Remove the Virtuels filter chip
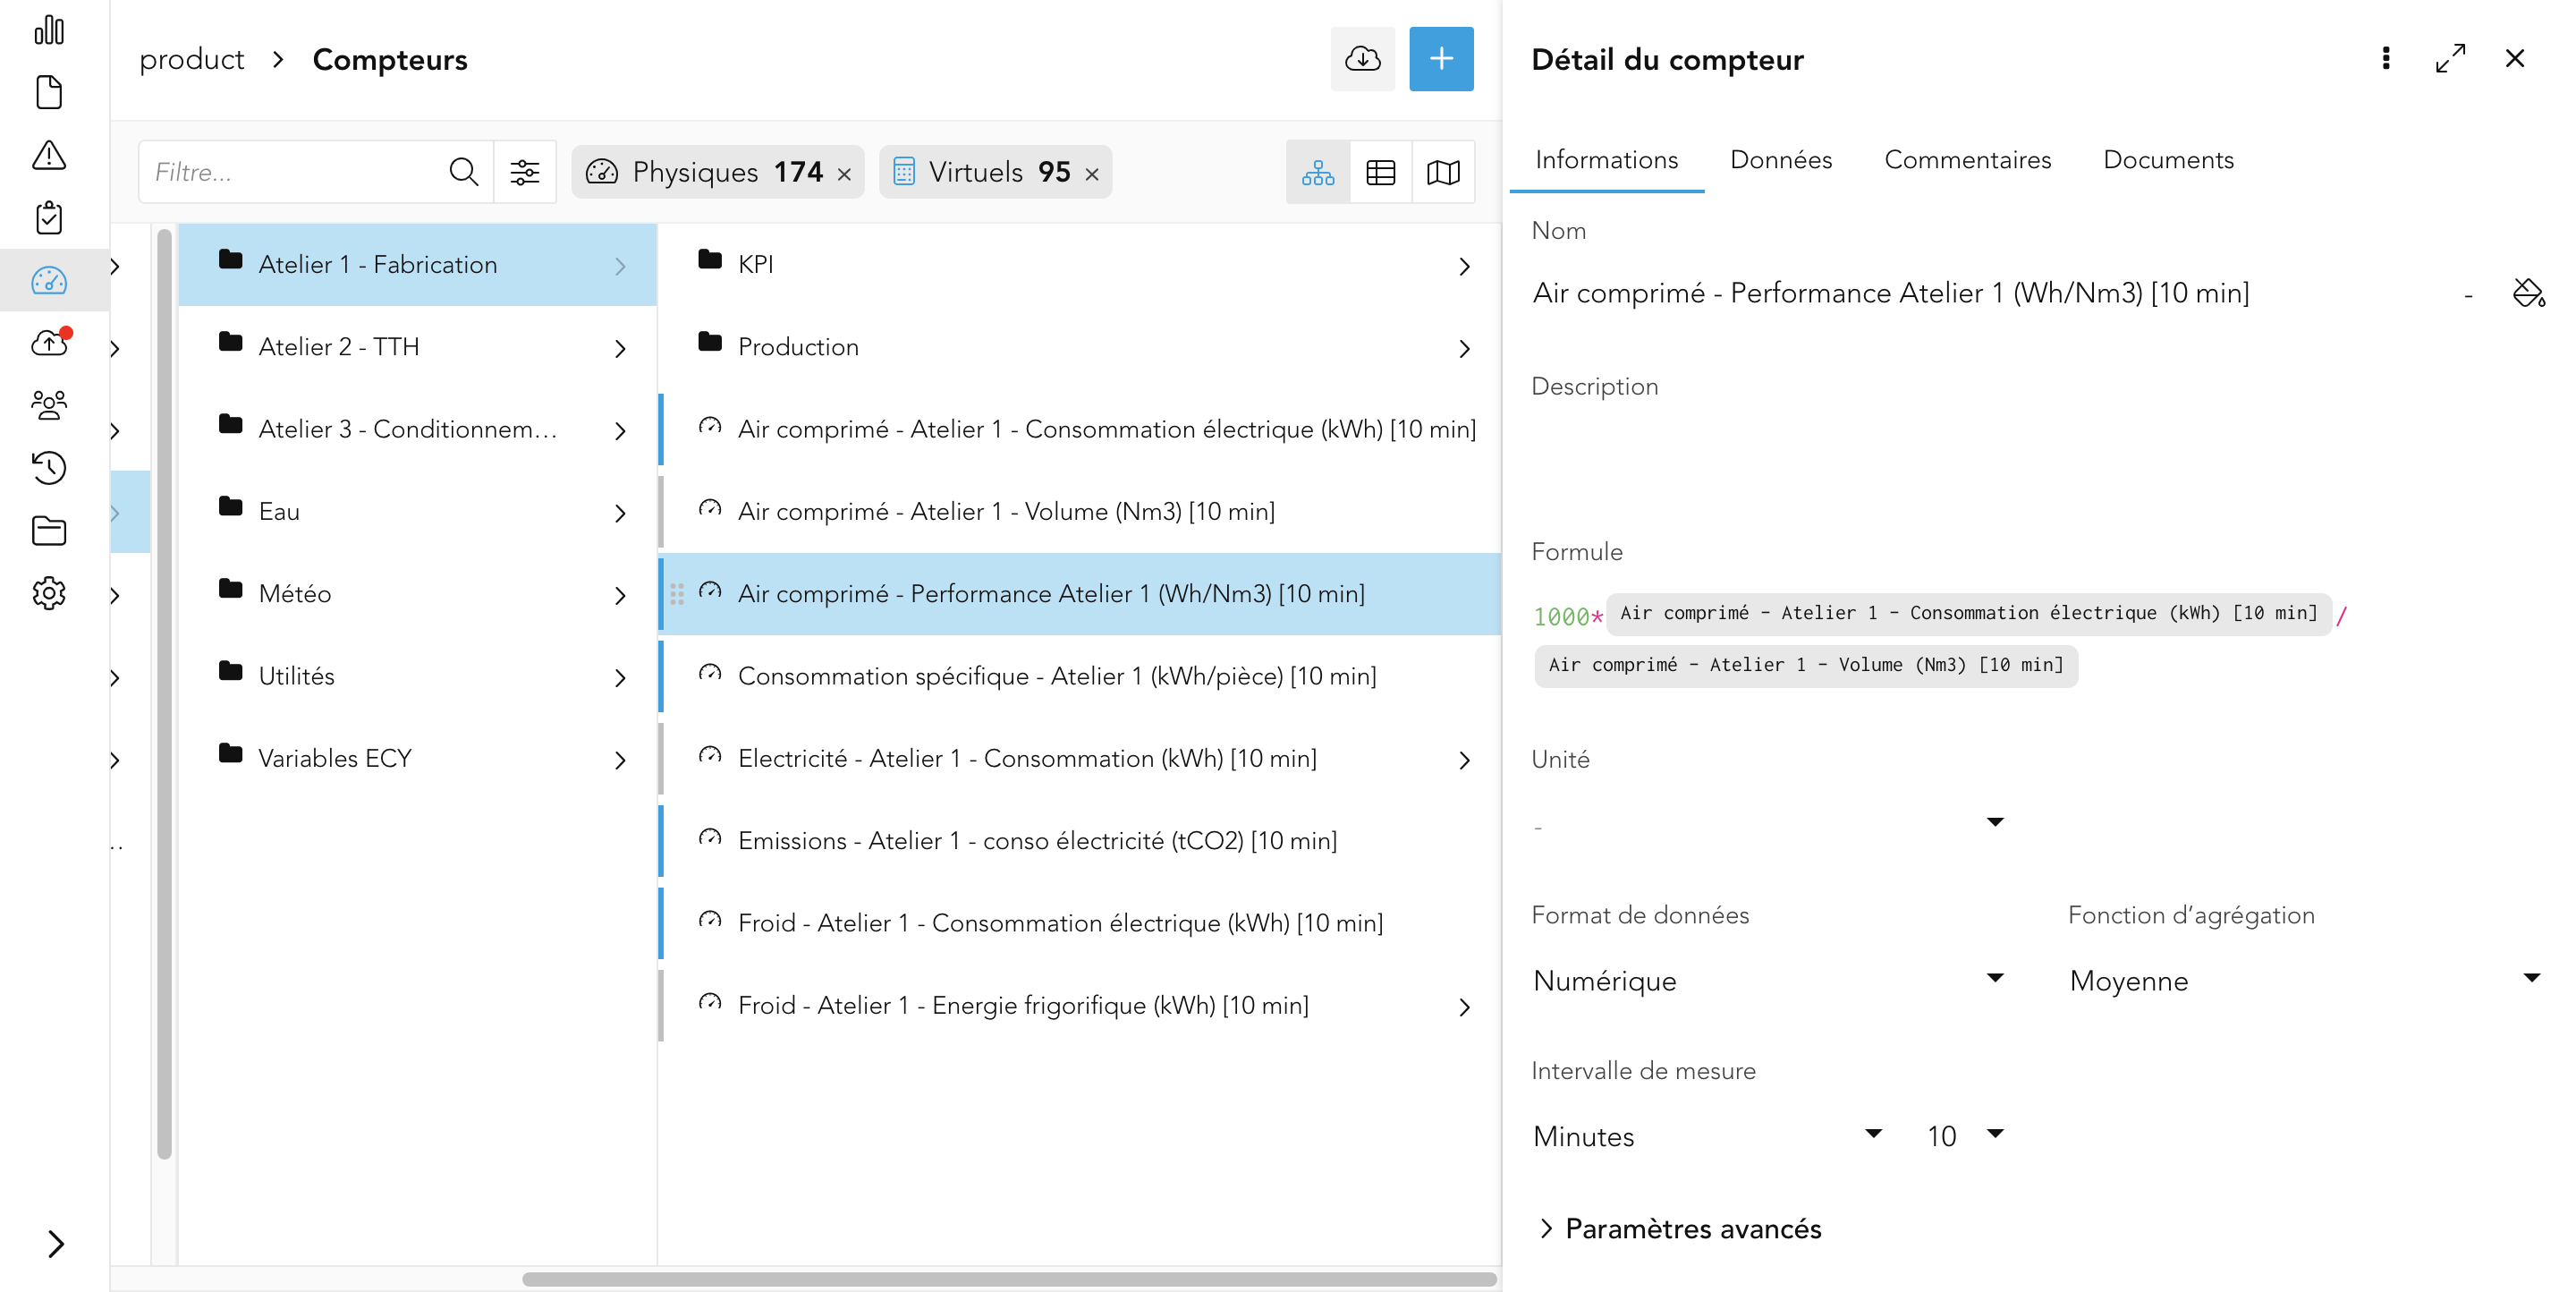The image size is (2576, 1292). click(1092, 174)
